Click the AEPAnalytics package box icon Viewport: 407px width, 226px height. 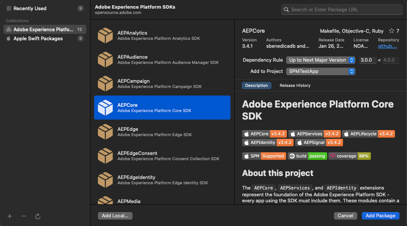tap(105, 35)
